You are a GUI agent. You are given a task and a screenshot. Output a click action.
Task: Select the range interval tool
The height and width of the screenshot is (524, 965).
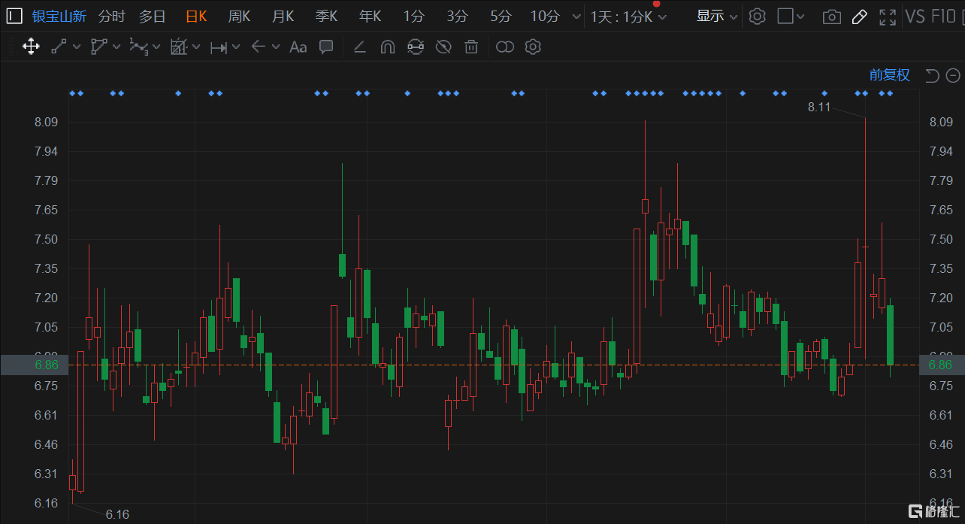point(219,47)
